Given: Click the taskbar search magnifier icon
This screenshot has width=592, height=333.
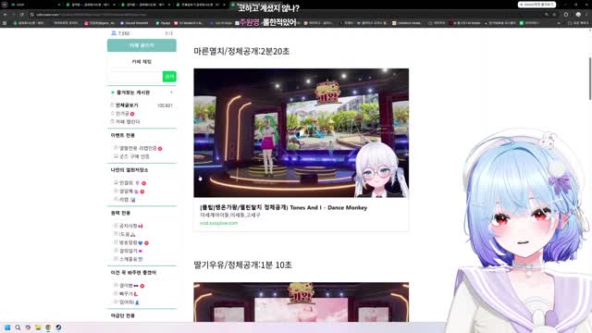Looking at the screenshot, I should point(18,327).
